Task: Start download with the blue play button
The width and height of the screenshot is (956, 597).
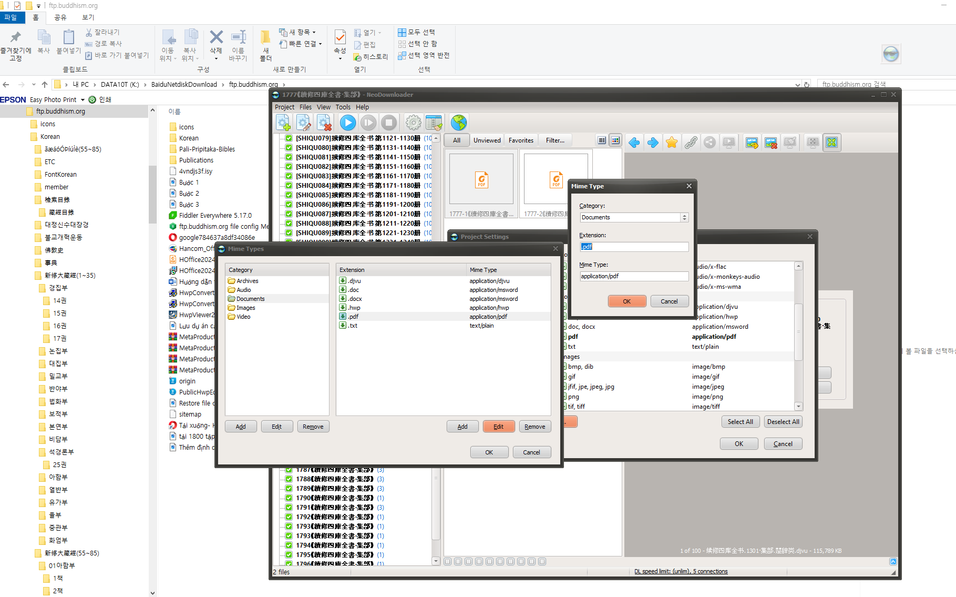Action: click(x=347, y=123)
